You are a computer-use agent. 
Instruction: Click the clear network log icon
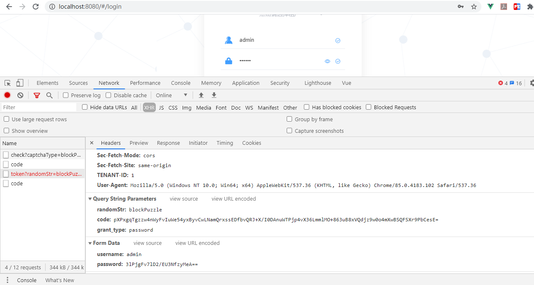tap(20, 95)
